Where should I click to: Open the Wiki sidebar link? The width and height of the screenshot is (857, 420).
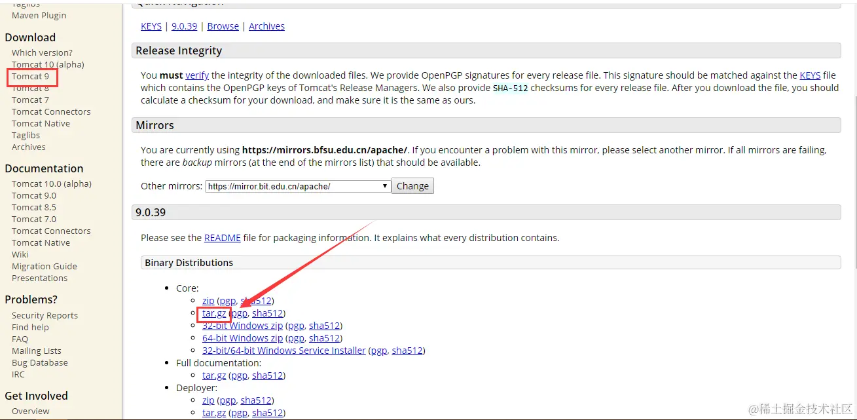click(x=20, y=254)
